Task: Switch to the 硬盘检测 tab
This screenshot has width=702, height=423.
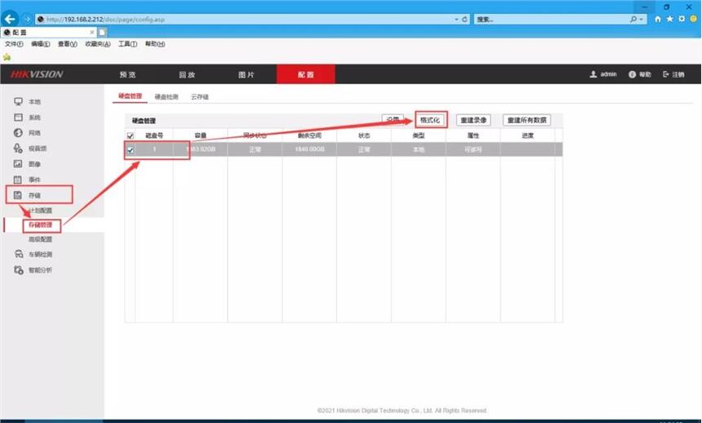Action: (166, 96)
